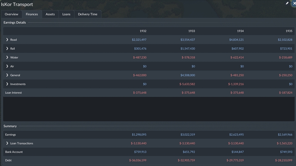The height and width of the screenshot is (166, 296).
Task: Click the Water label
Action: tap(14, 57)
